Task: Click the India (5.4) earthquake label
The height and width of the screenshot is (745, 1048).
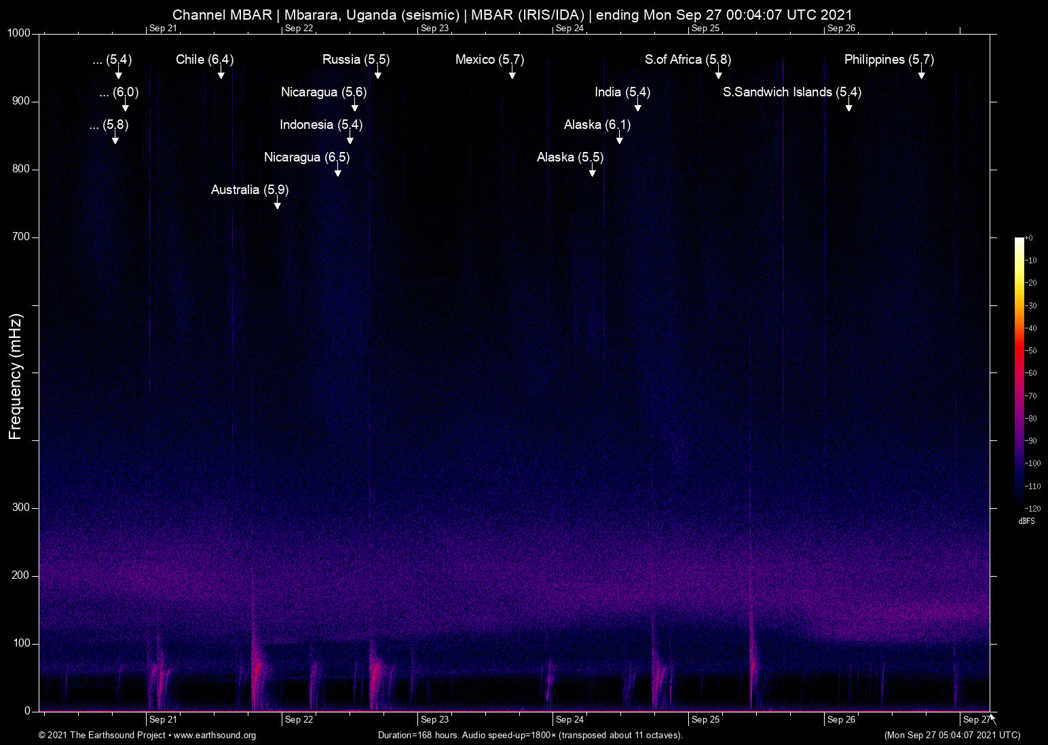Action: [622, 92]
